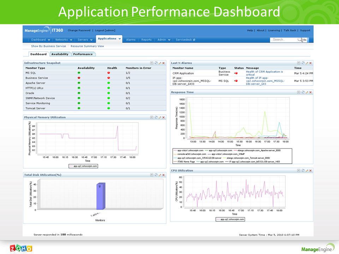This screenshot has width=339, height=254.
Task: Refresh the CPU Utilization panel
Action: point(303,170)
